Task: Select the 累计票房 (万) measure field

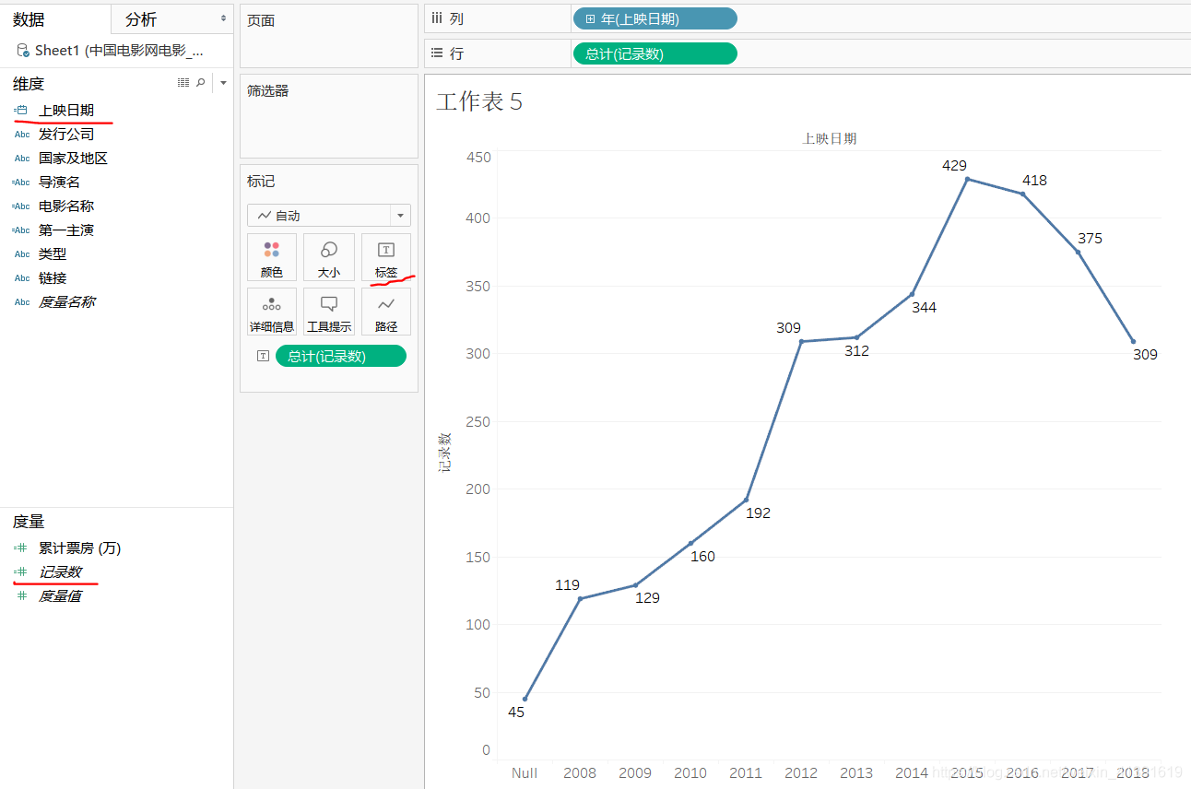Action: pos(80,548)
